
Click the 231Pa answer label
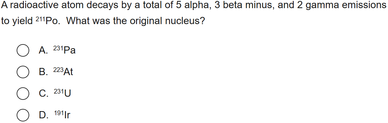(64, 50)
